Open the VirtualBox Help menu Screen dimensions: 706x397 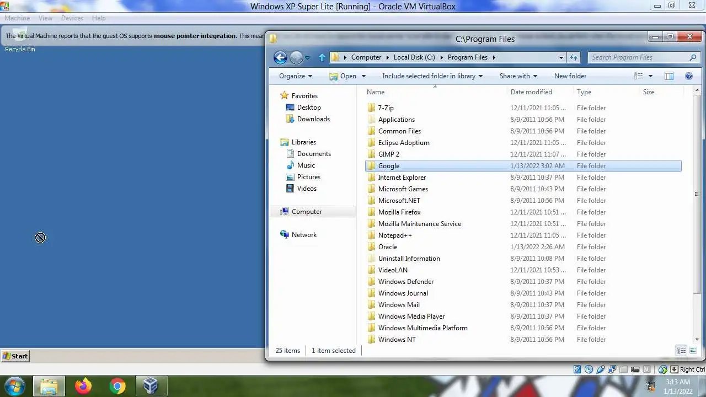click(x=99, y=18)
